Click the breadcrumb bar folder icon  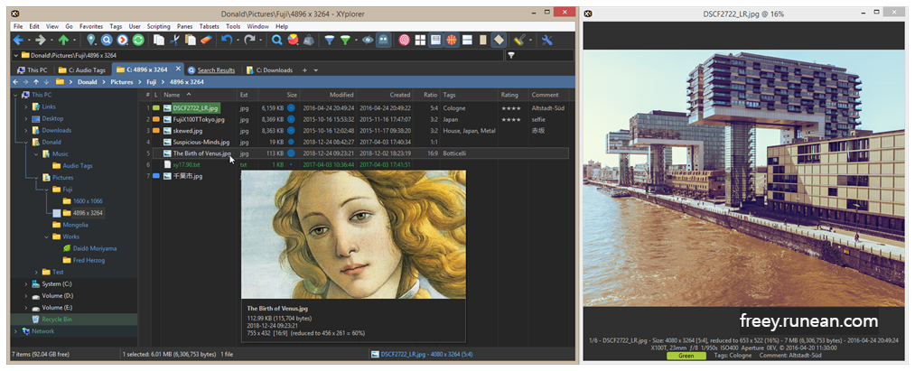(x=60, y=82)
